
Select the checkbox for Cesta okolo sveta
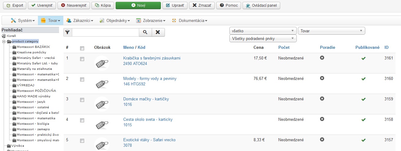[82, 120]
